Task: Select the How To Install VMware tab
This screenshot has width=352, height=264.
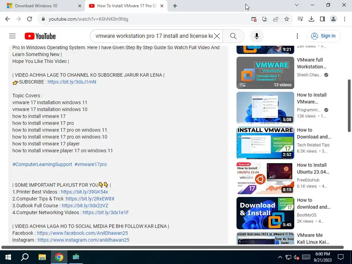Action: click(x=127, y=5)
